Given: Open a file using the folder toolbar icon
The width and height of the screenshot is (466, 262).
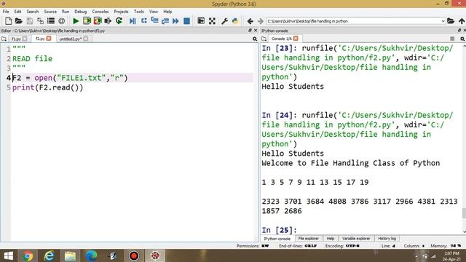Looking at the screenshot, I should tap(19, 21).
